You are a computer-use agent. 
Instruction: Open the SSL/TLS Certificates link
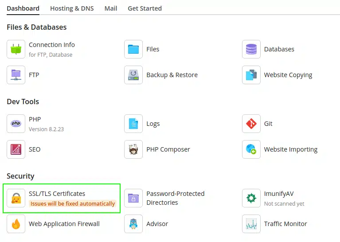click(x=57, y=194)
